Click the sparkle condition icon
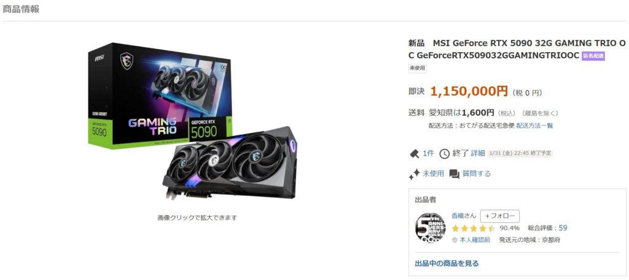The width and height of the screenshot is (629, 280). click(x=414, y=173)
